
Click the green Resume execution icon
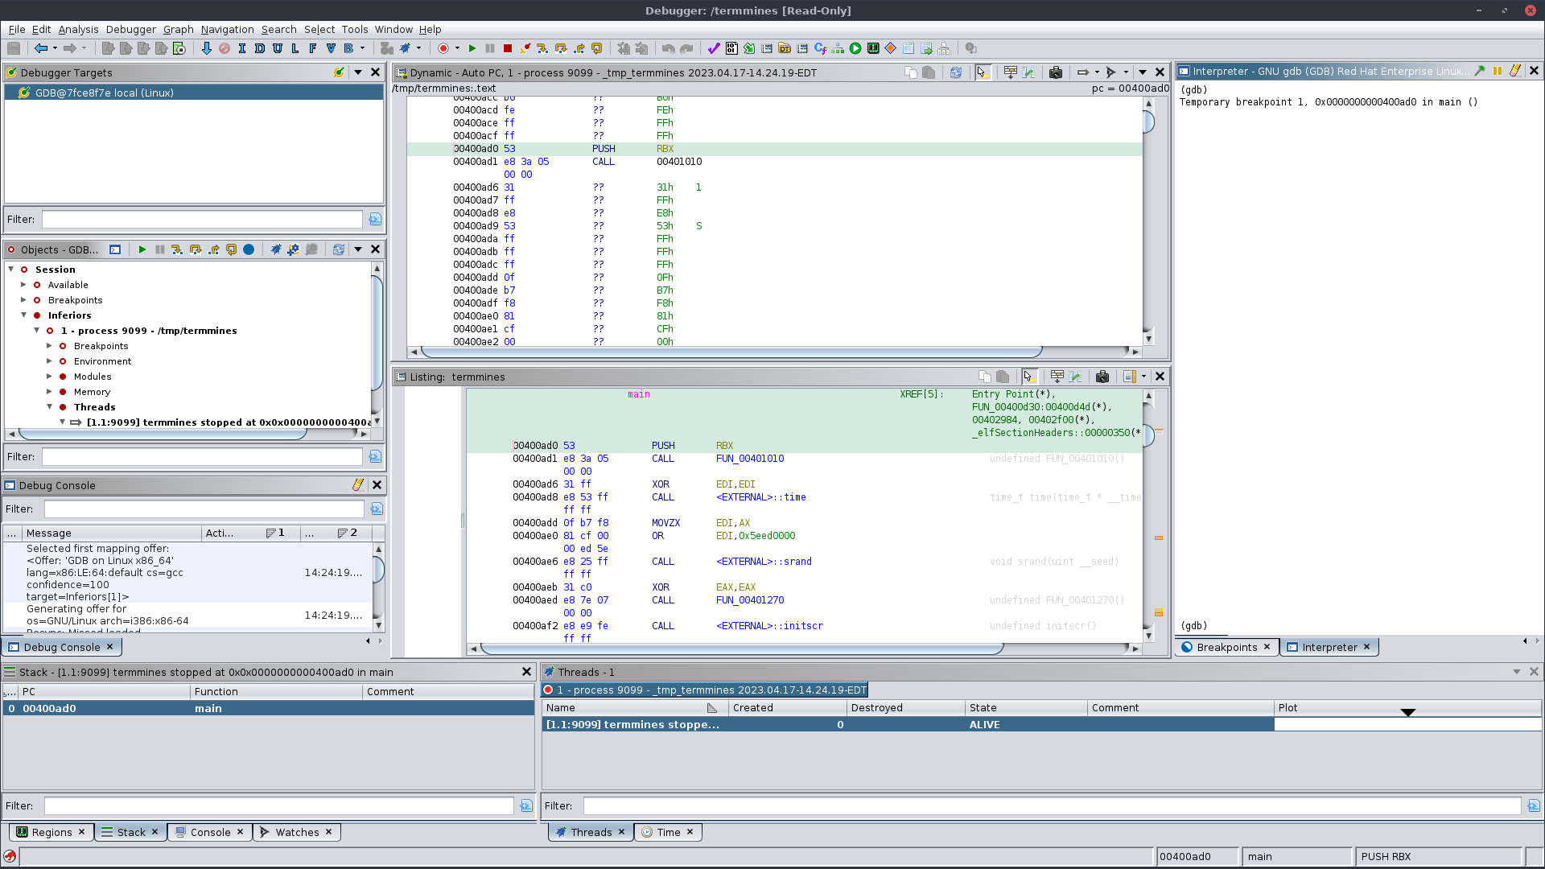tap(472, 48)
